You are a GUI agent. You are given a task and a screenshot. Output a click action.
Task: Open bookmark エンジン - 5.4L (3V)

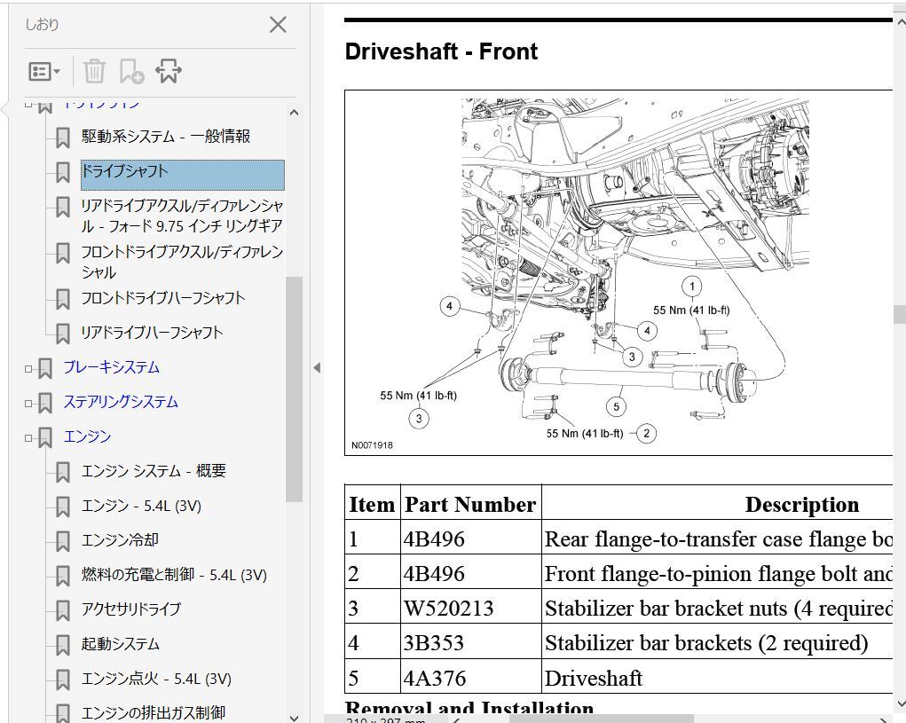[141, 506]
